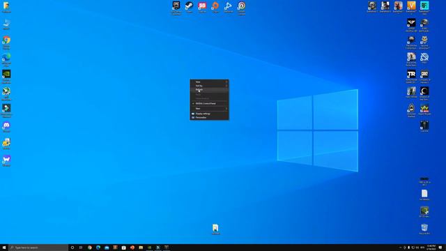Click Refresh in the context menu
The height and width of the screenshot is (251, 446).
click(209, 90)
